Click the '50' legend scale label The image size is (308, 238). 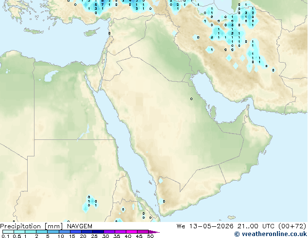coord(151,236)
